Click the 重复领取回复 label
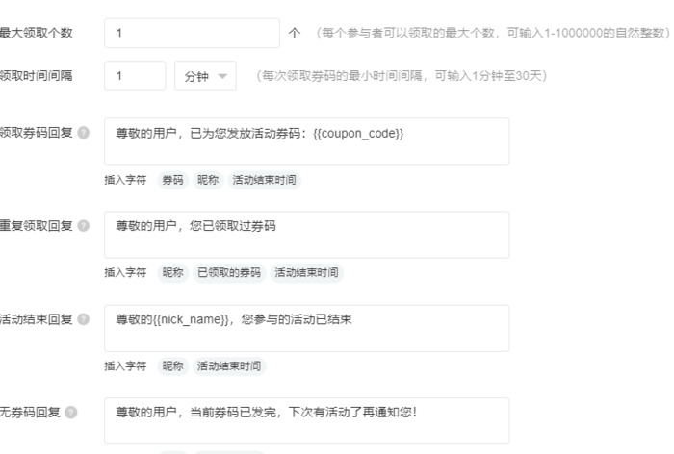The width and height of the screenshot is (674, 454). 37,226
